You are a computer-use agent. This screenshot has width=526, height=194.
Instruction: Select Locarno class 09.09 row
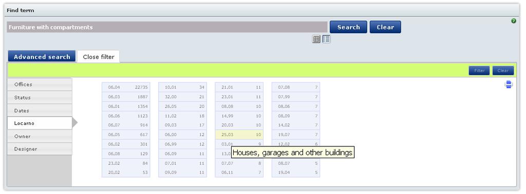coord(182,173)
